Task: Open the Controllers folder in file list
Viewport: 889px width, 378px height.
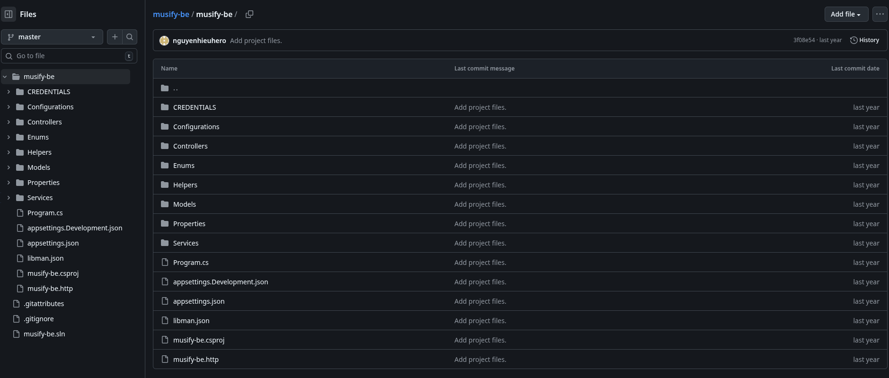Action: tap(190, 146)
